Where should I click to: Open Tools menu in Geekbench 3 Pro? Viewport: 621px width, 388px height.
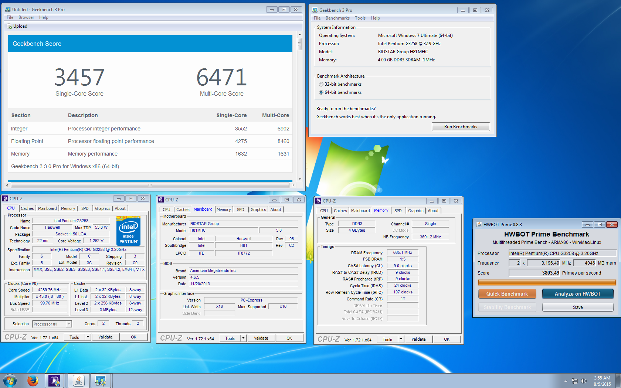point(360,18)
